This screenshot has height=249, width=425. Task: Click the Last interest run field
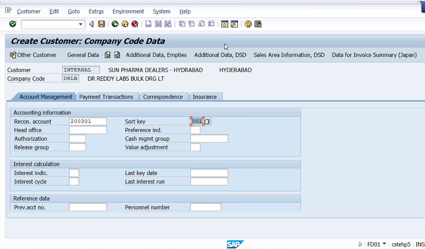pos(209,182)
